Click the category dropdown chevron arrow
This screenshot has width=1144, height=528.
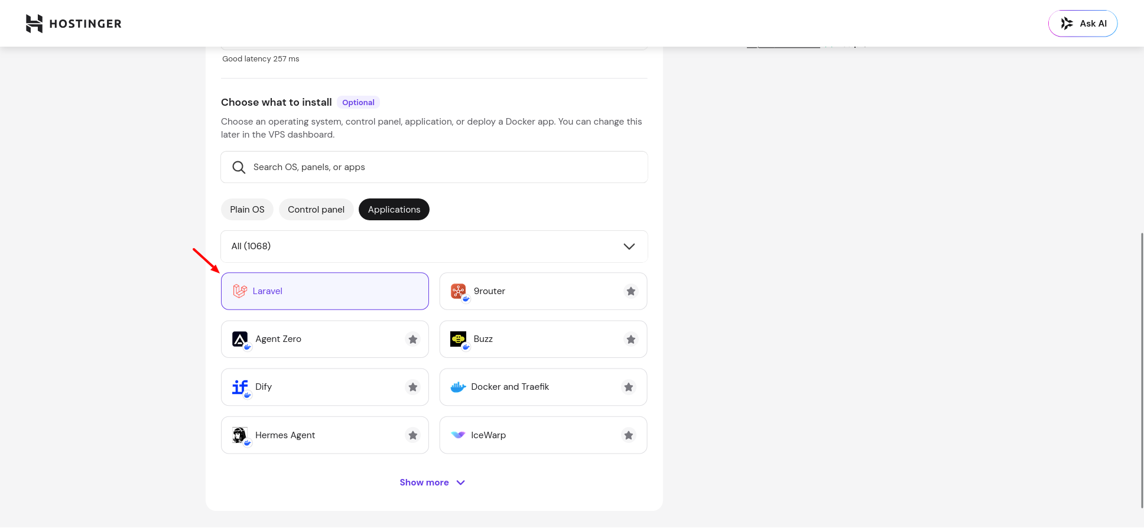629,246
